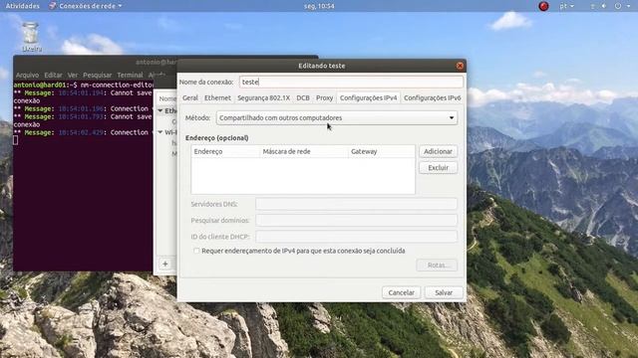Image resolution: width=638 pixels, height=358 pixels.
Task: Open the clock showing seg 10:54
Action: point(319,6)
